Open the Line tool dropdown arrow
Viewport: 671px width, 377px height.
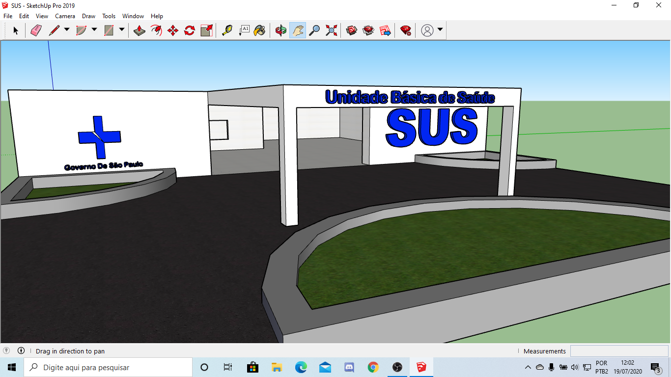(67, 30)
